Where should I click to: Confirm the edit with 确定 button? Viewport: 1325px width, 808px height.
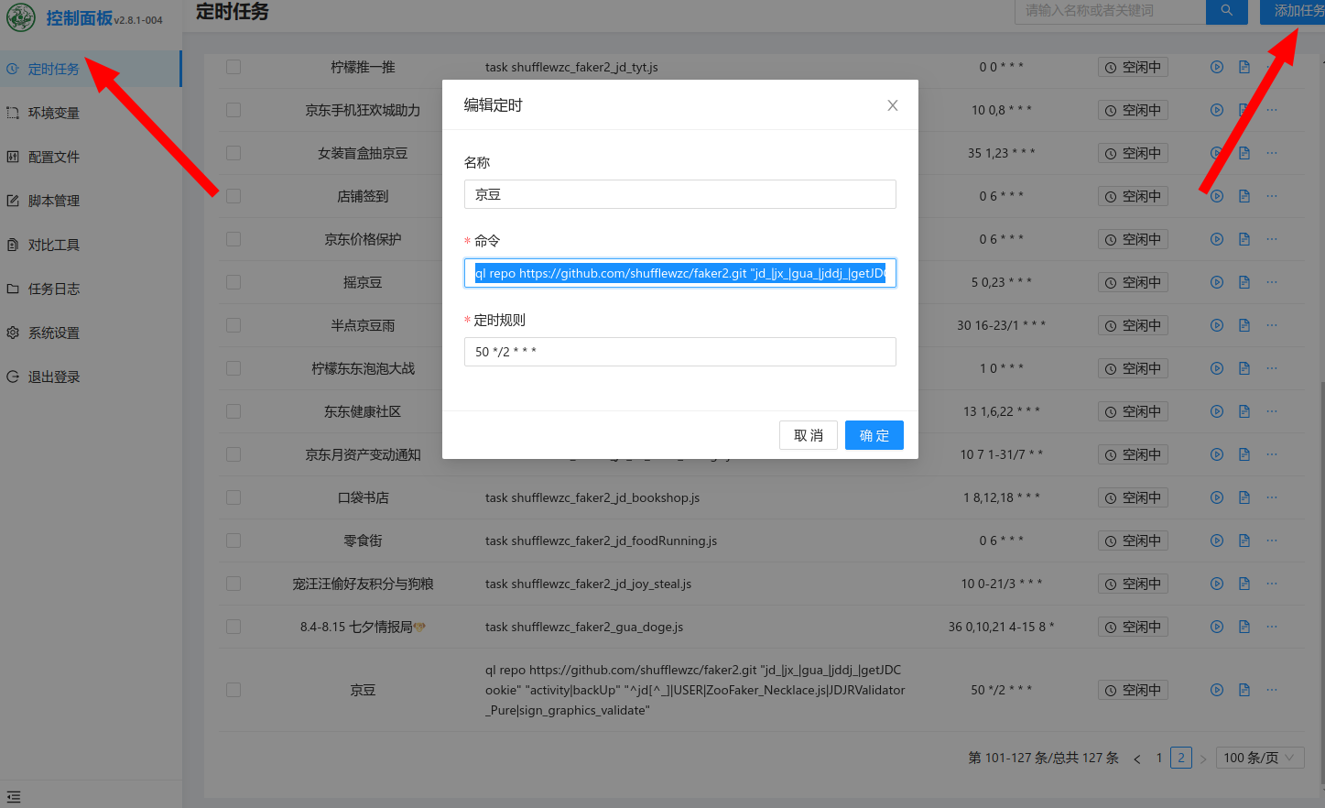click(874, 435)
